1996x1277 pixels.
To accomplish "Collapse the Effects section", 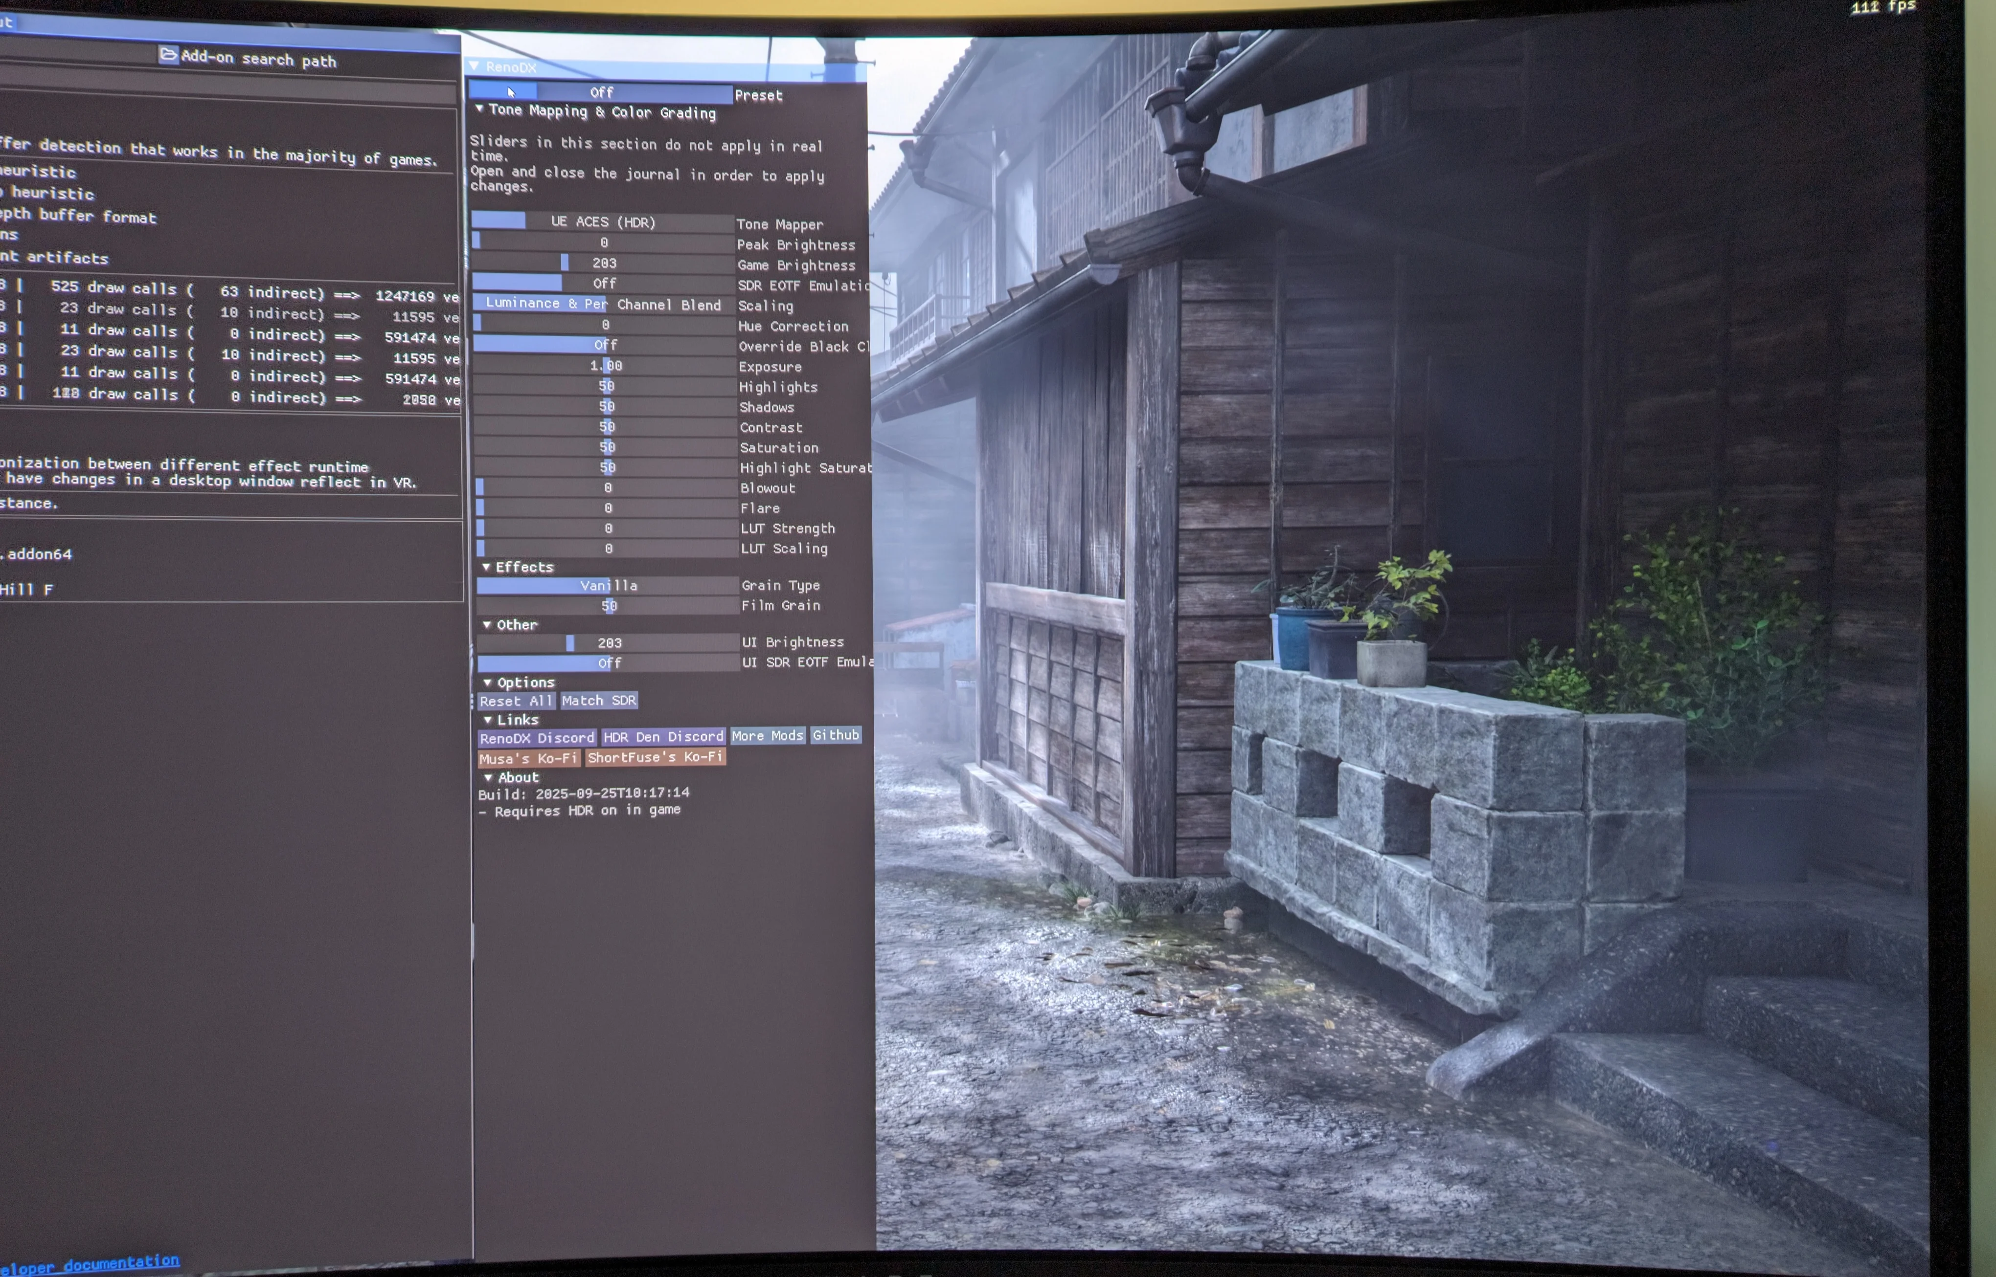I will point(486,567).
